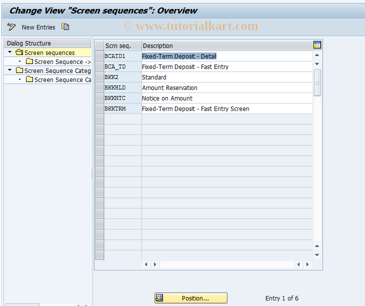
Task: Click the Scrn seq. column header
Action: 122,45
